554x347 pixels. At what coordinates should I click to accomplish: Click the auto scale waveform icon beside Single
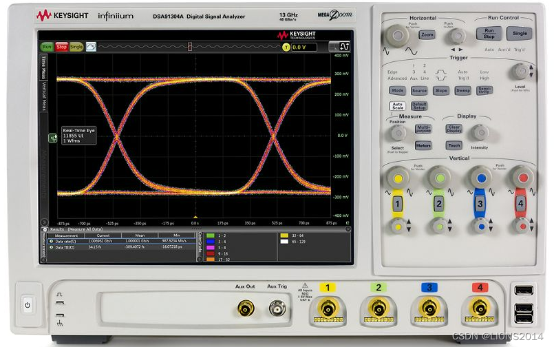point(91,47)
